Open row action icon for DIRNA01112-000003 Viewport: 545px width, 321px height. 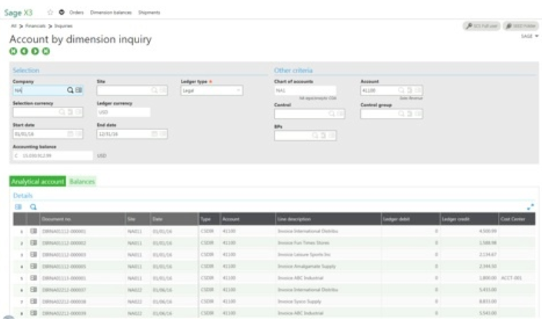pyautogui.click(x=33, y=254)
